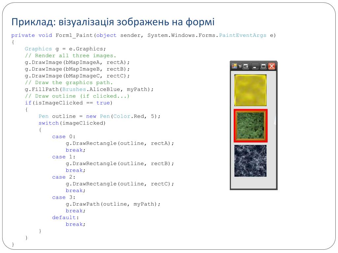Click the line 'g.DrawImage(bMapImageC, rectC);'

(77, 76)
